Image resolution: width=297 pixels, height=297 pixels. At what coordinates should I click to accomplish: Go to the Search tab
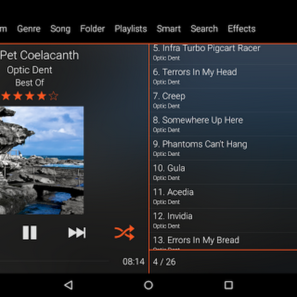click(x=204, y=29)
